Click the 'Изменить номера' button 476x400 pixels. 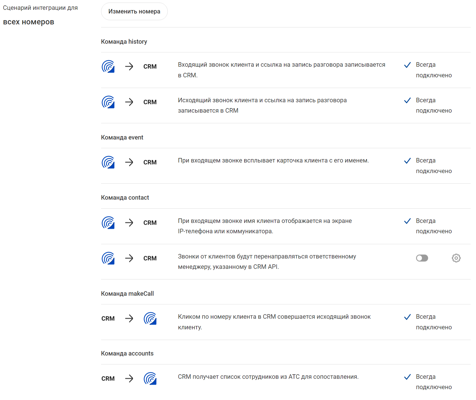[134, 11]
